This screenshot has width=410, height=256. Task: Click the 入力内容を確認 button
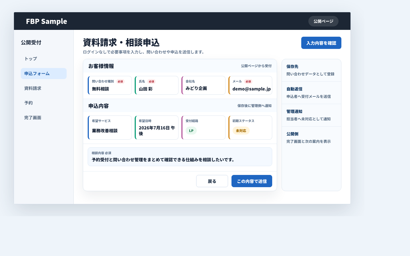[321, 43]
